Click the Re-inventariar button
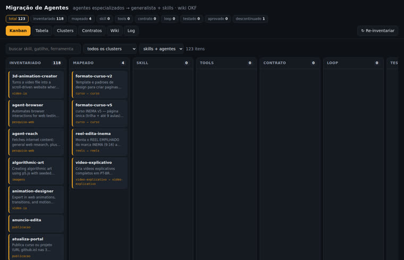Image resolution: width=404 pixels, height=260 pixels. click(x=378, y=31)
